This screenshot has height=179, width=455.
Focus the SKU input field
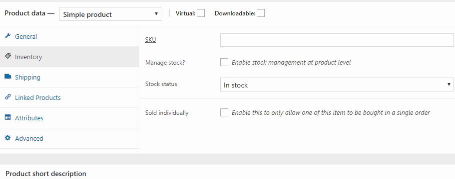click(337, 40)
